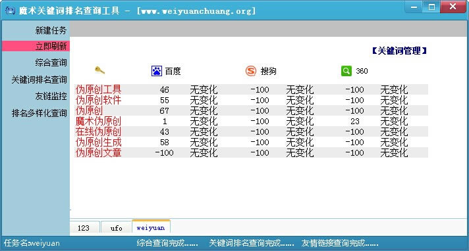Viewport: 469px width, 251px height.
Task: Click the app icon in title bar
Action: pos(10,11)
